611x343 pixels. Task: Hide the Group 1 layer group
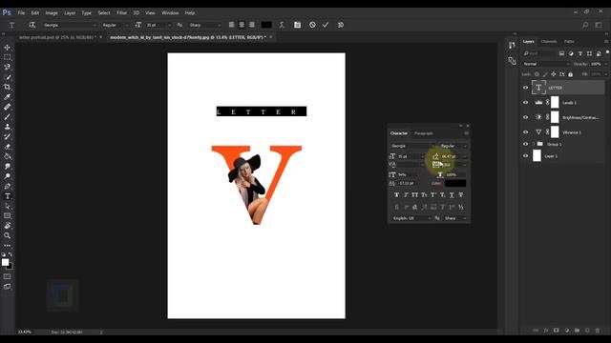[525, 144]
